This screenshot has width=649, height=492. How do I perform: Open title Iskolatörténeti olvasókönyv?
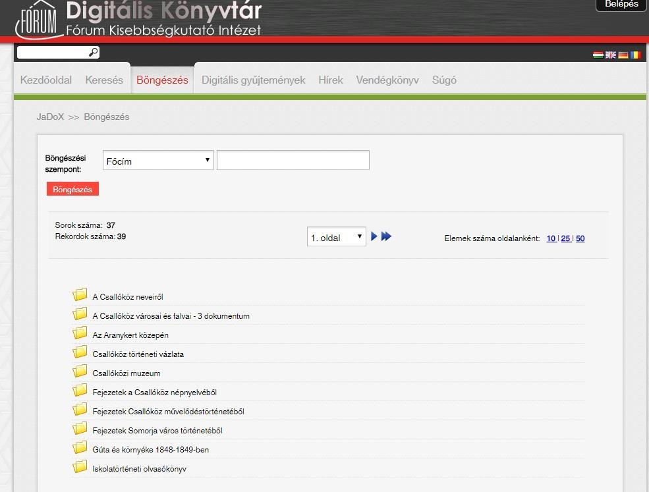pos(139,469)
